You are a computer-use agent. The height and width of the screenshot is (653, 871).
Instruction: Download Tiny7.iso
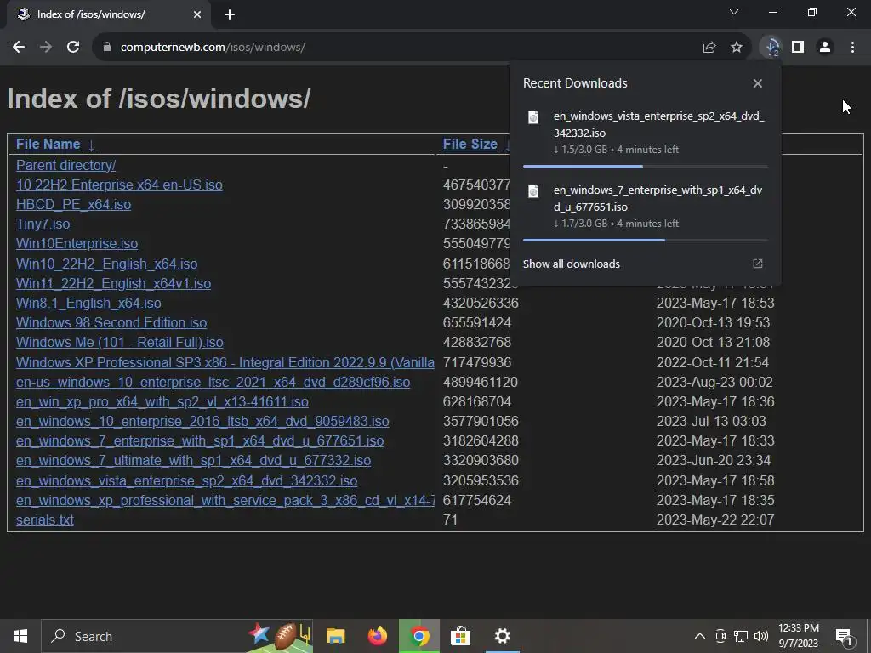point(43,224)
